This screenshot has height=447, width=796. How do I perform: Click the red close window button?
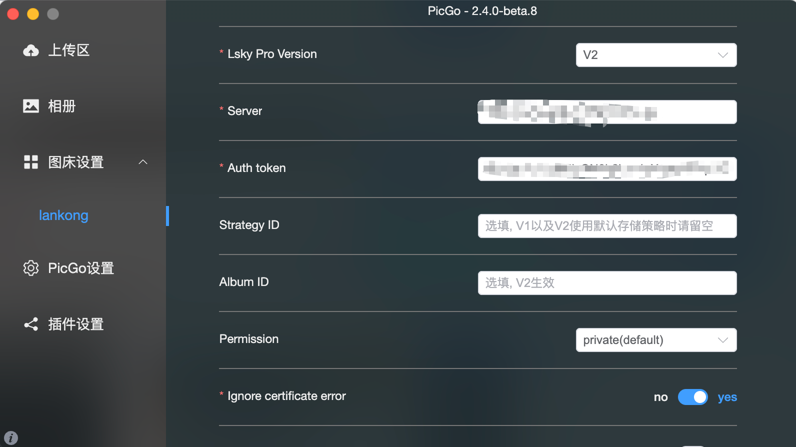tap(13, 14)
